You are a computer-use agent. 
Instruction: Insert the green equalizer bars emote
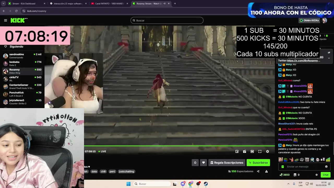[328, 160]
